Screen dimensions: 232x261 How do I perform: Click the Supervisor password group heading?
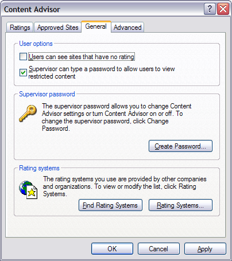tap(47, 94)
